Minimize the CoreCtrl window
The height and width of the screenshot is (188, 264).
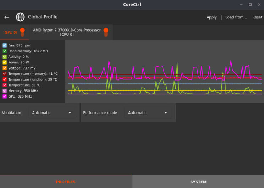(241, 5)
